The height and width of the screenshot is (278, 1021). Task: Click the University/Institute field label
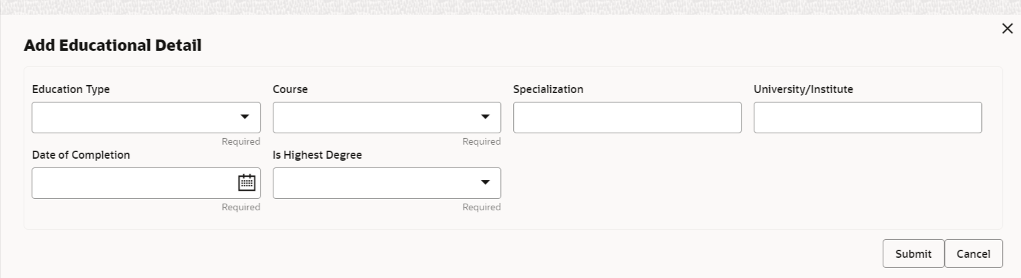tap(803, 89)
